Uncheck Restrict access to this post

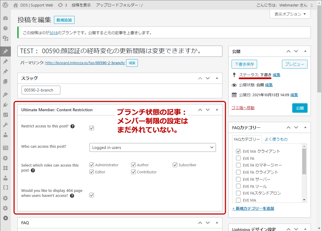click(92, 128)
